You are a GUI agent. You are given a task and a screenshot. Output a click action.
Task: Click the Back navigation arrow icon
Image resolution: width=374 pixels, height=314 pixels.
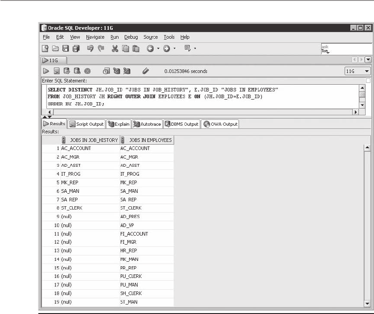(150, 49)
